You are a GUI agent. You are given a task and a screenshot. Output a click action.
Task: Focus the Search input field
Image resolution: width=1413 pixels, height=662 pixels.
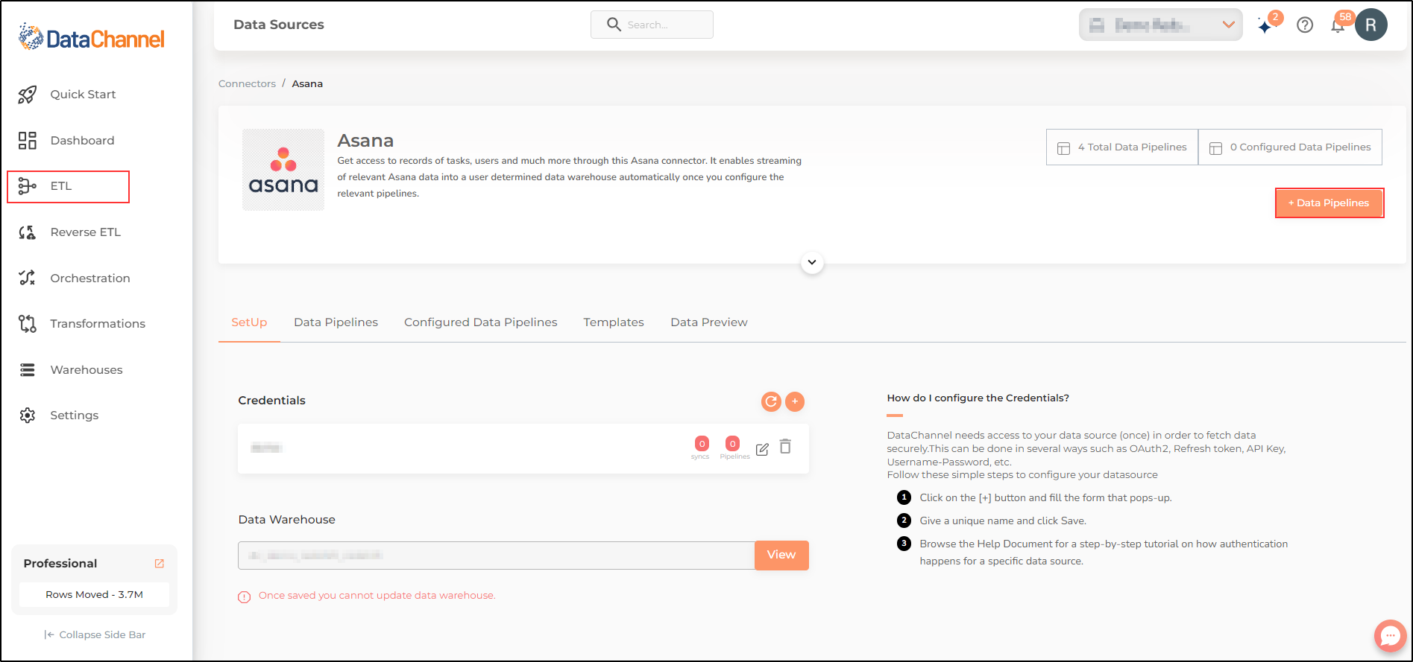[652, 25]
